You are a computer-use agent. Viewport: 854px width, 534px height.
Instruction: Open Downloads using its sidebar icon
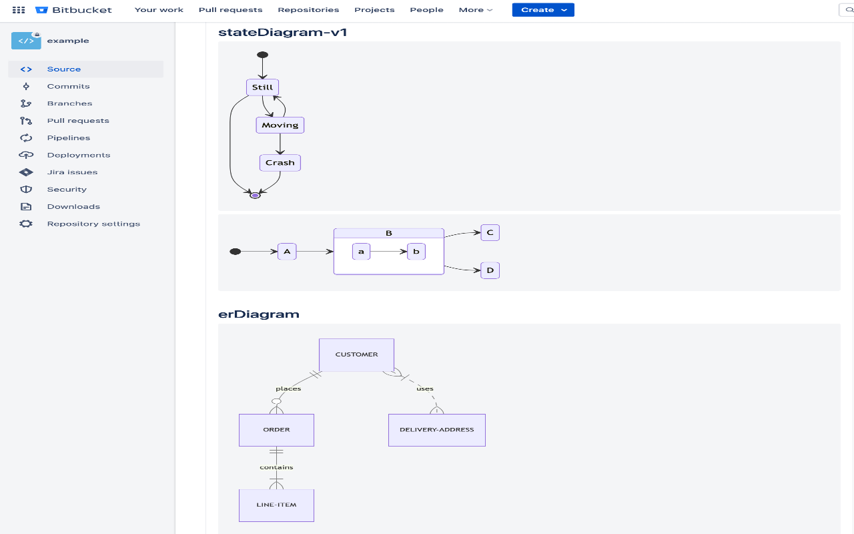coord(26,206)
